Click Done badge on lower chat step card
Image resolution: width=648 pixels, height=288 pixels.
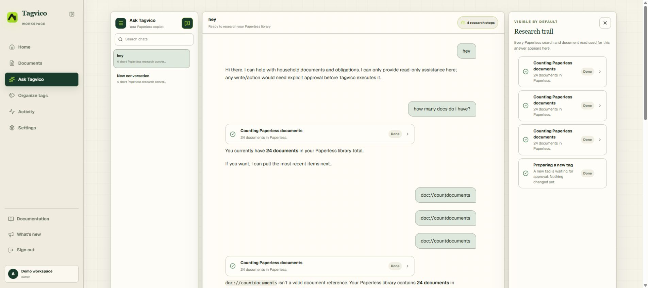[x=395, y=266]
